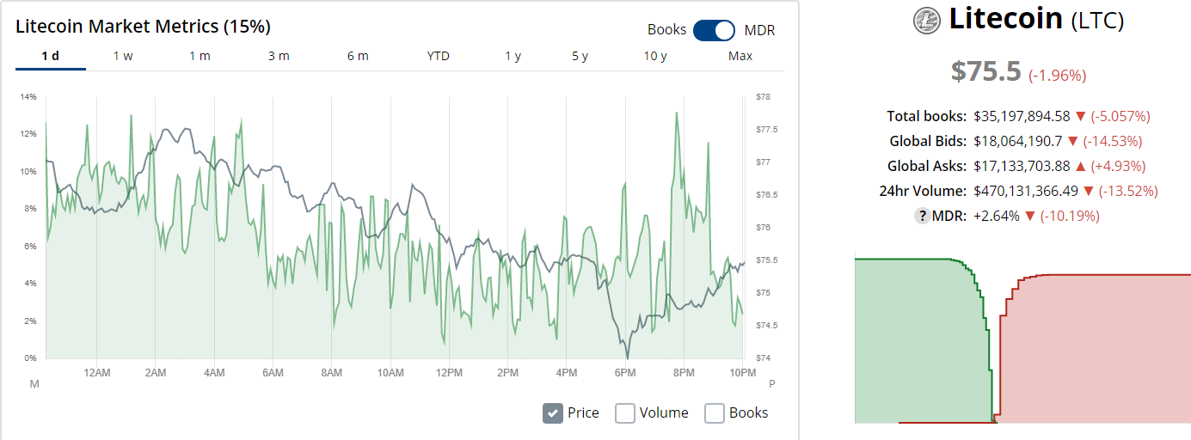Screen dimensions: 1191x440
Task: Click the 24hr Volume value $470,131,366.49
Action: coord(1025,191)
